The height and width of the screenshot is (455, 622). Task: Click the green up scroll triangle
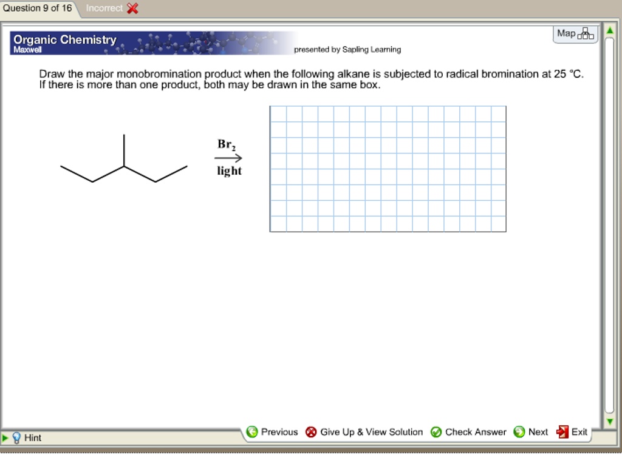click(x=610, y=29)
